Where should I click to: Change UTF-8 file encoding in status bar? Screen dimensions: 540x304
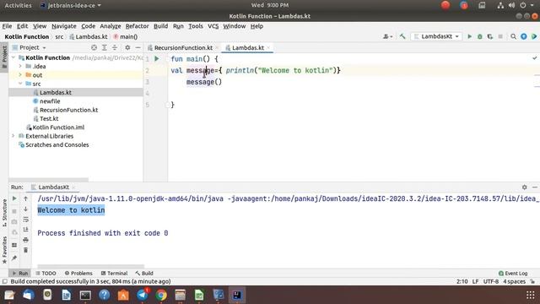(x=491, y=281)
